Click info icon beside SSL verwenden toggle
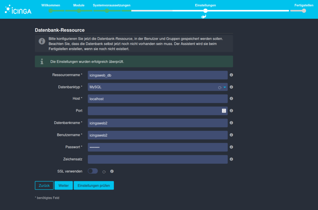 tap(112, 171)
